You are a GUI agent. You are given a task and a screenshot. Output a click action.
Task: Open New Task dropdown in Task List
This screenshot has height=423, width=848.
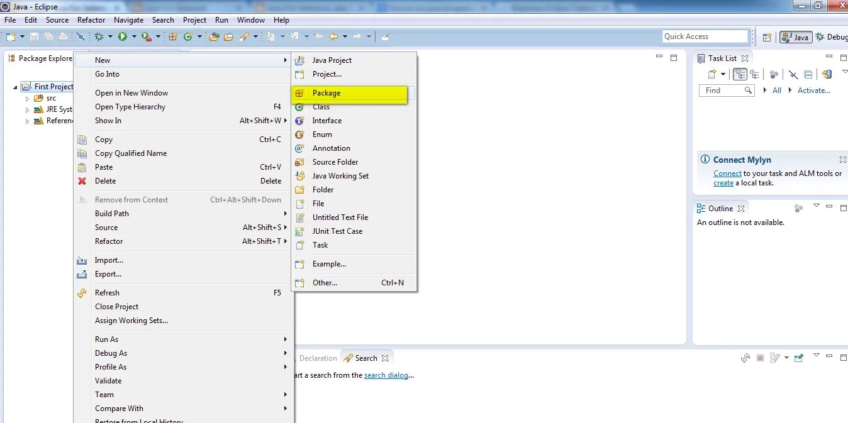pyautogui.click(x=723, y=74)
